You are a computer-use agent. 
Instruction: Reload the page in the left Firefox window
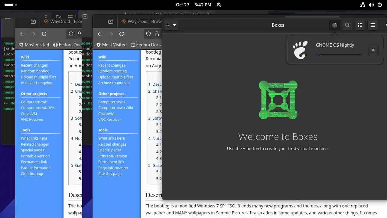coord(44,34)
